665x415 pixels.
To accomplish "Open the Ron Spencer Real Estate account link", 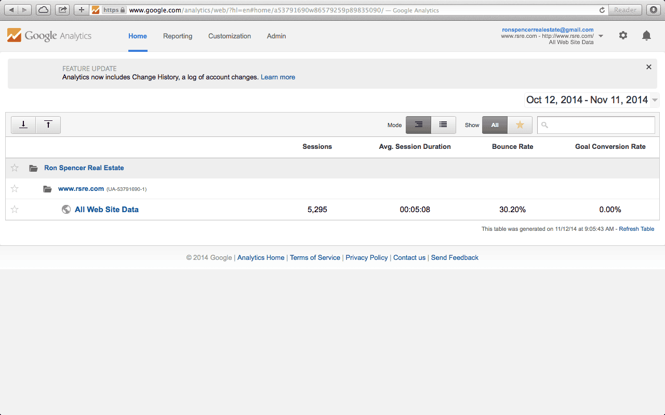I will click(84, 168).
